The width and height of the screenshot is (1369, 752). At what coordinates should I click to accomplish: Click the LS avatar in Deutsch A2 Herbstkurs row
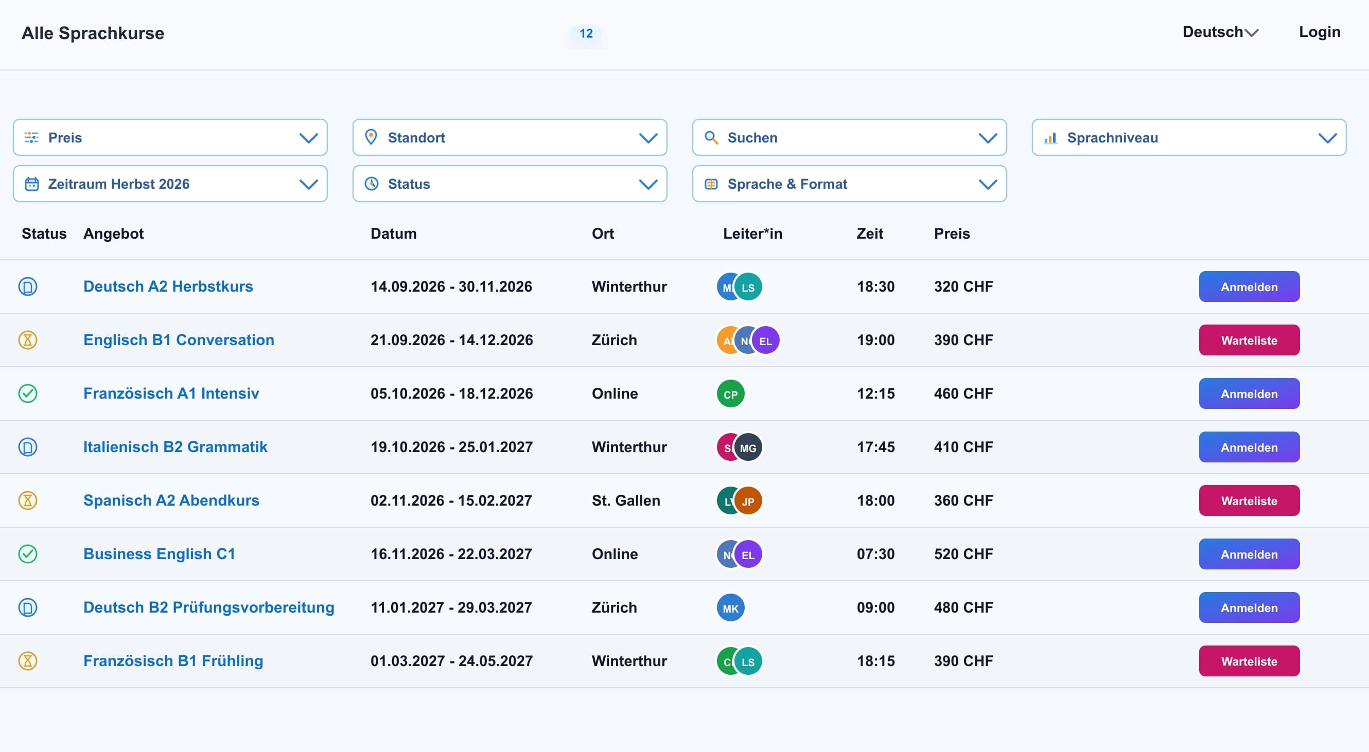(748, 287)
